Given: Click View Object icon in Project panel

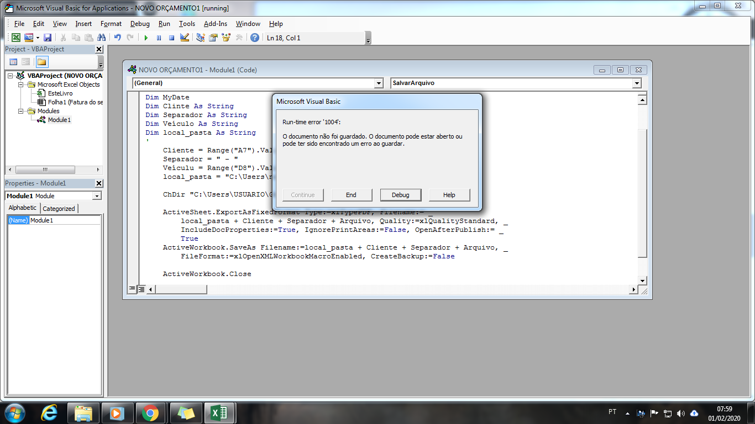Looking at the screenshot, I should (25, 62).
